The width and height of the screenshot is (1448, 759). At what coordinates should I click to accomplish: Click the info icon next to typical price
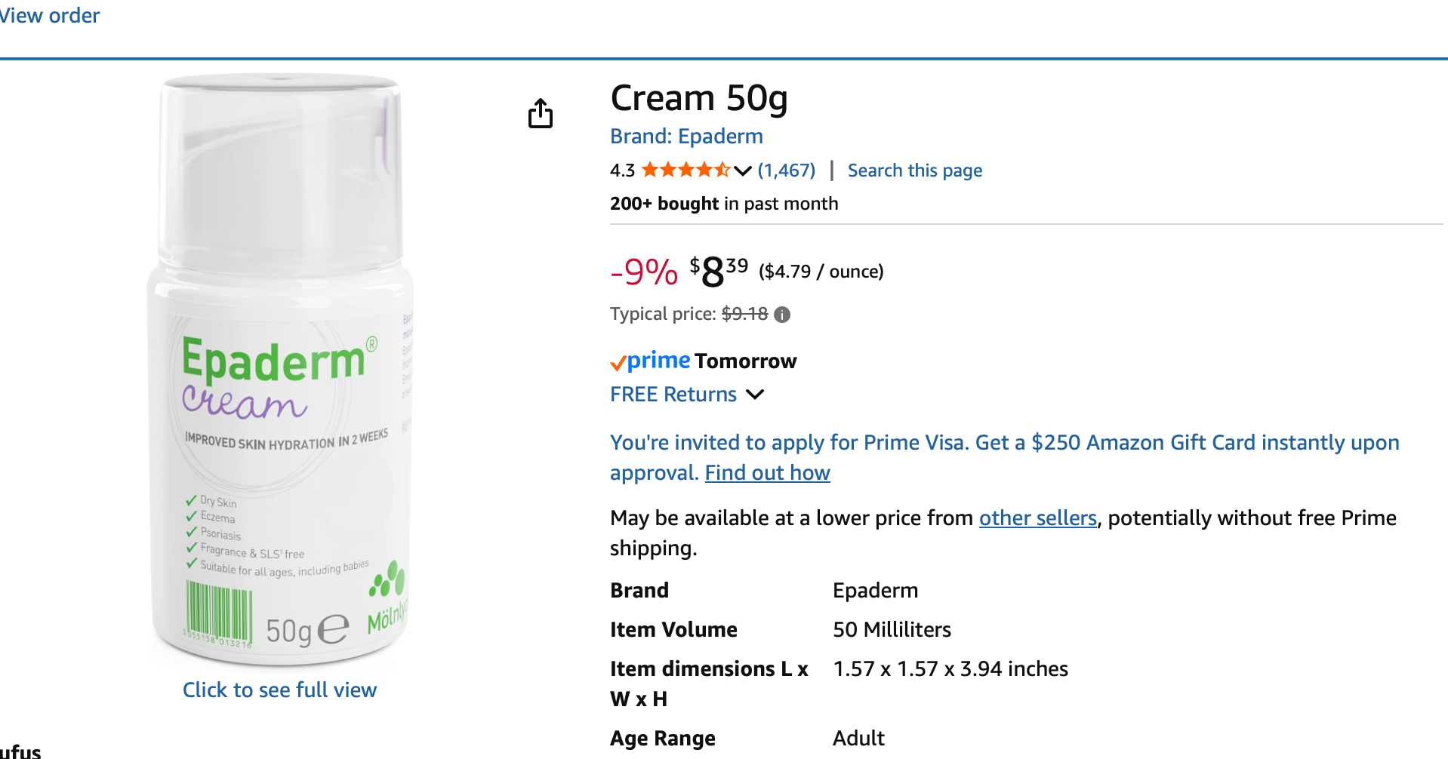coord(782,315)
